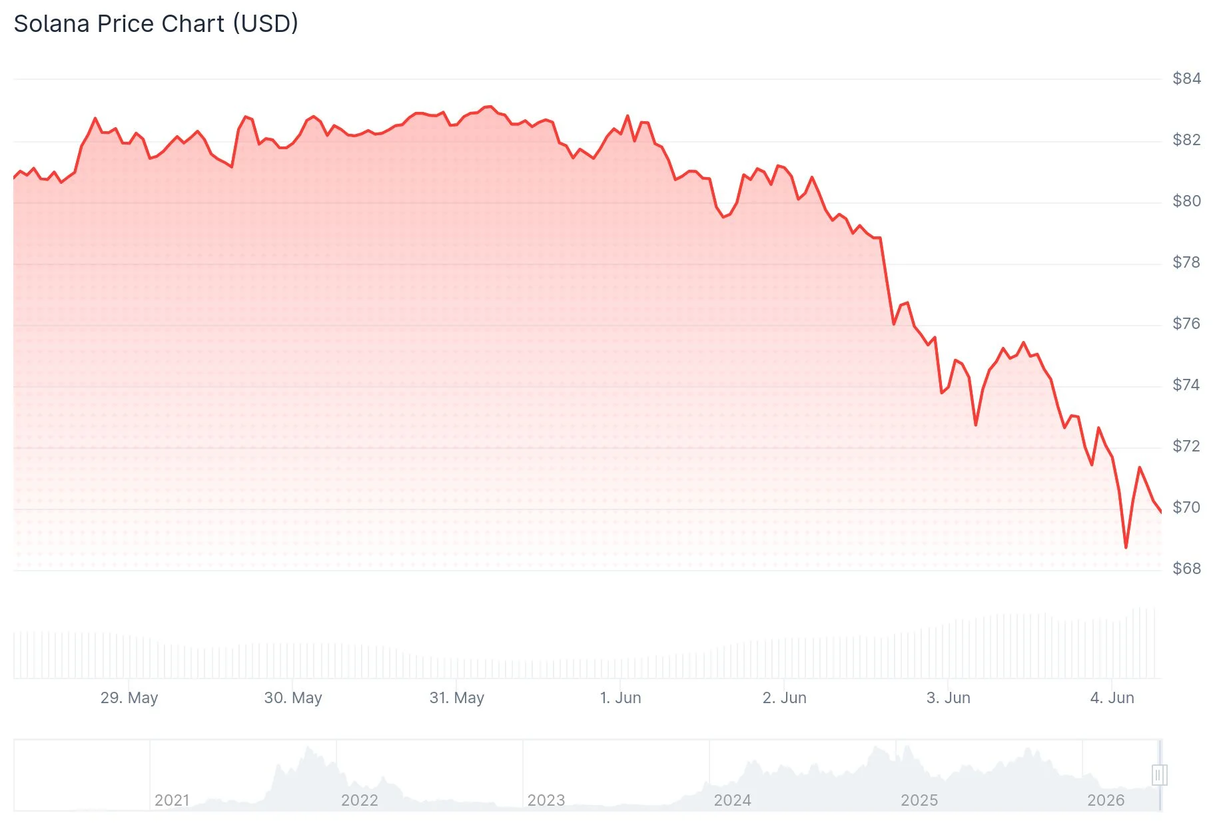The width and height of the screenshot is (1215, 831).
Task: Select 2023 in the navigator timeline
Action: tap(546, 800)
